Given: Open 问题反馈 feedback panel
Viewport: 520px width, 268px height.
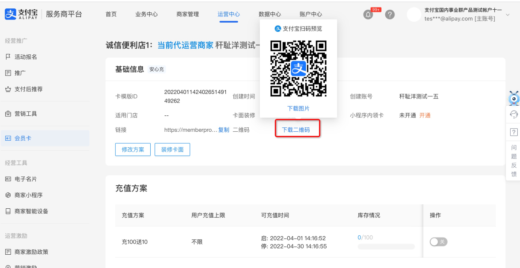Looking at the screenshot, I should point(514,161).
